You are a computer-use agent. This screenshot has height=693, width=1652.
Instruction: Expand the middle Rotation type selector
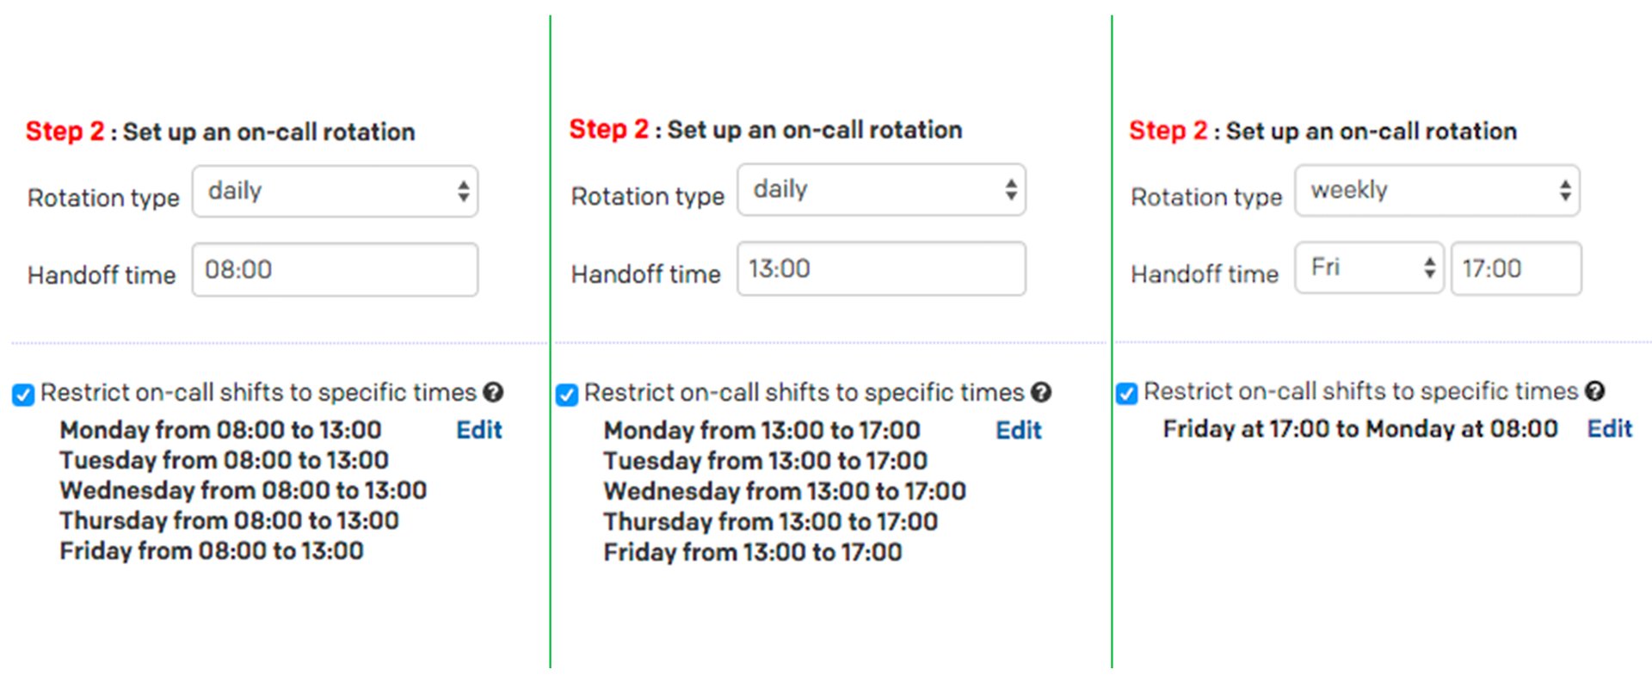[x=880, y=189]
